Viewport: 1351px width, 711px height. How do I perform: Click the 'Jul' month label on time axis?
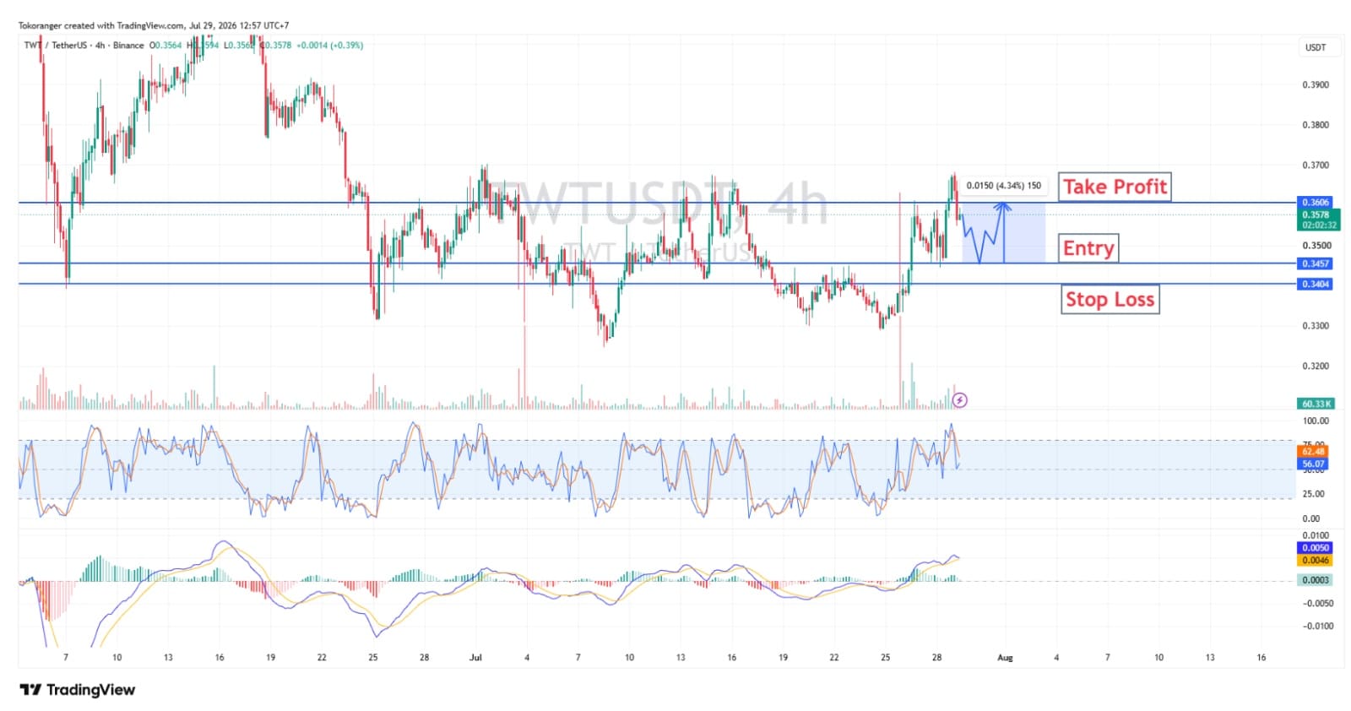(x=475, y=657)
